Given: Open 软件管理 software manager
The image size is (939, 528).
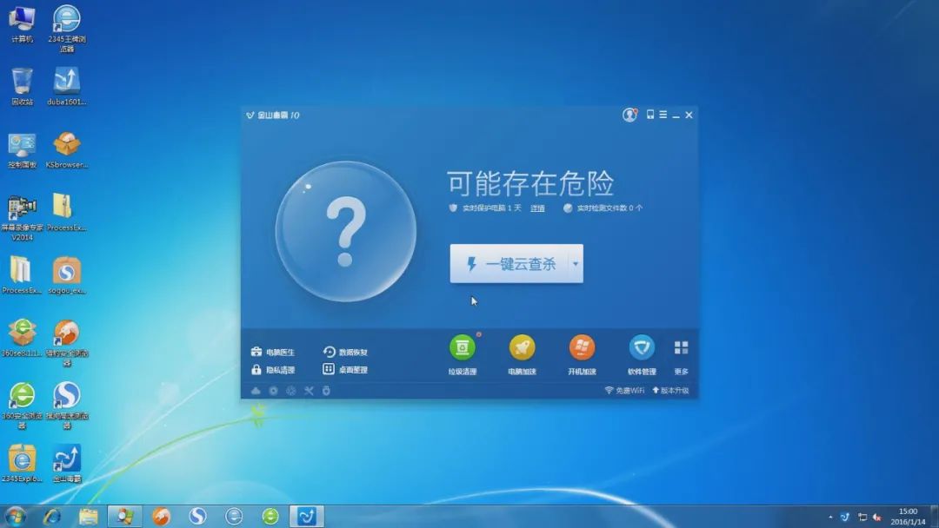Looking at the screenshot, I should [x=642, y=355].
